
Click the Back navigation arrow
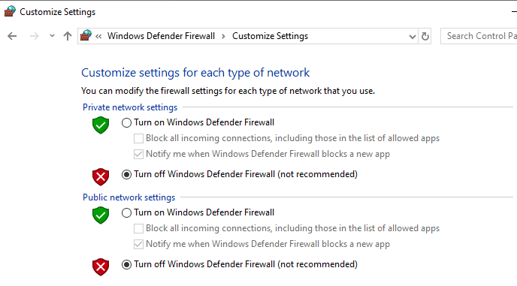tap(12, 36)
